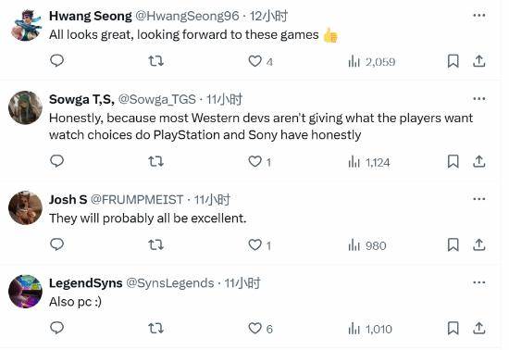Share Hwang Seong's tweet
This screenshot has height=350, width=509.
click(x=478, y=61)
